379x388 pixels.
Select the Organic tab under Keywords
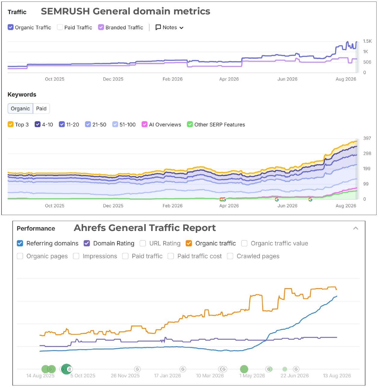[x=20, y=109]
